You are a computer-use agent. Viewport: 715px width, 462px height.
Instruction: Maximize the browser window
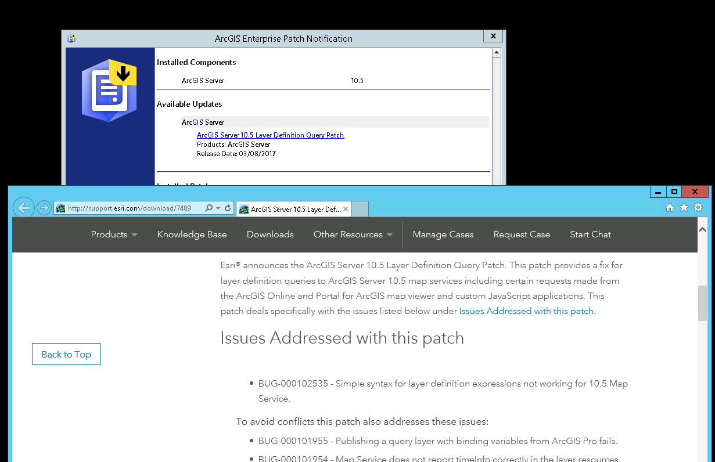[x=674, y=192]
